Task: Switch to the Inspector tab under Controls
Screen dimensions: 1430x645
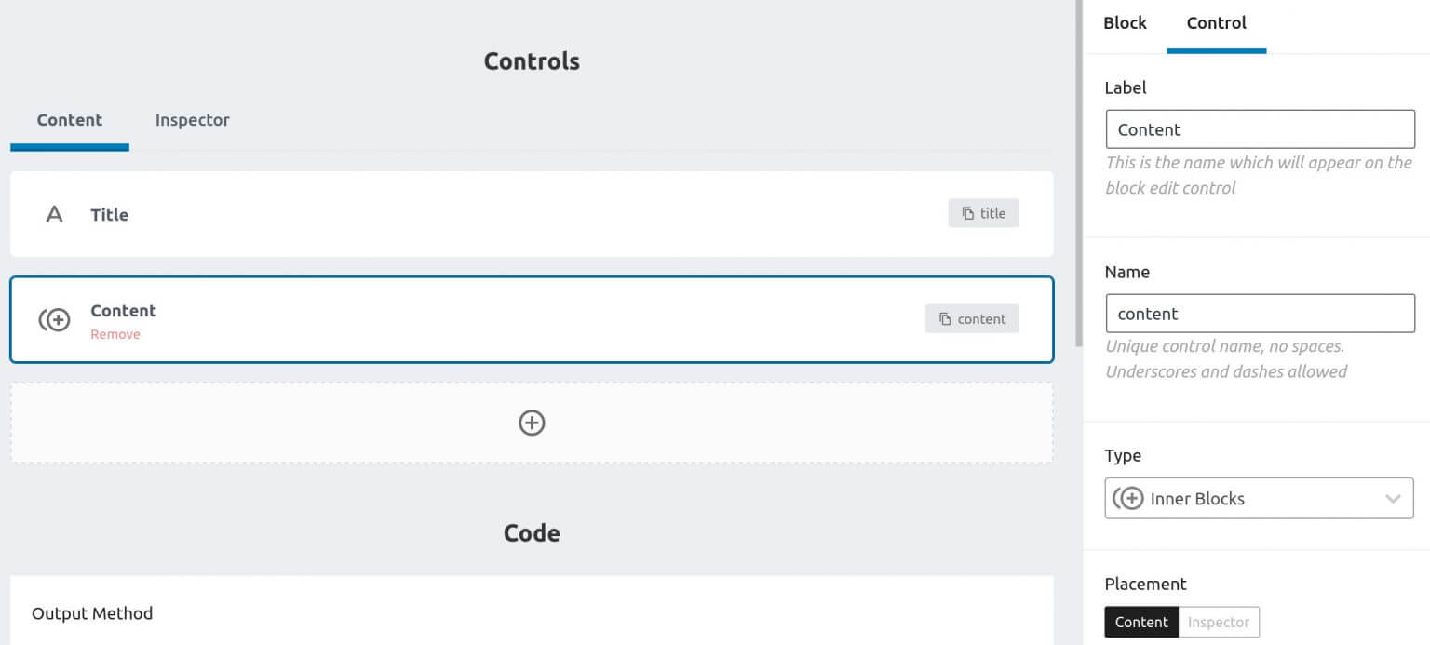Action: 191,120
